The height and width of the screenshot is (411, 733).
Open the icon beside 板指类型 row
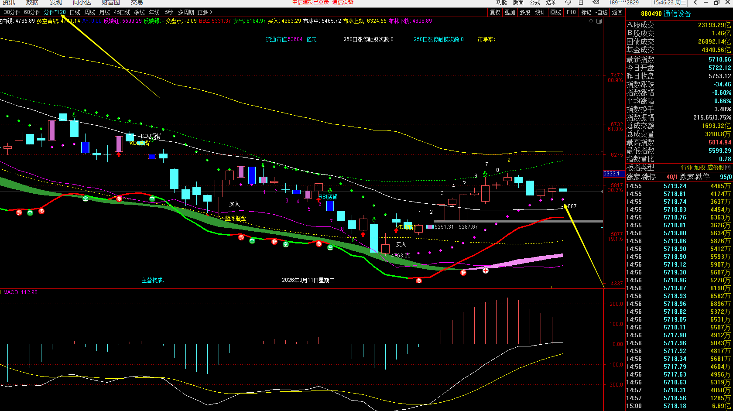728,168
